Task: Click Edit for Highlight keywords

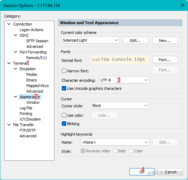Action: 165,142
